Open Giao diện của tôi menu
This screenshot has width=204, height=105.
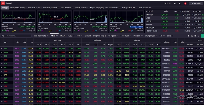tap(145, 8)
